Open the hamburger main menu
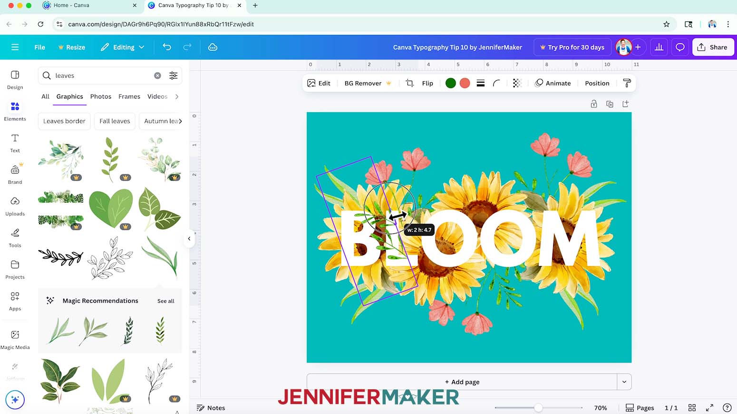Screen dimensions: 737x414 click(x=15, y=47)
